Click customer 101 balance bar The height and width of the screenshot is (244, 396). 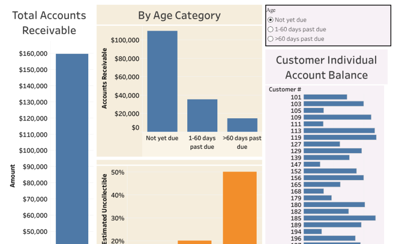tap(325, 97)
